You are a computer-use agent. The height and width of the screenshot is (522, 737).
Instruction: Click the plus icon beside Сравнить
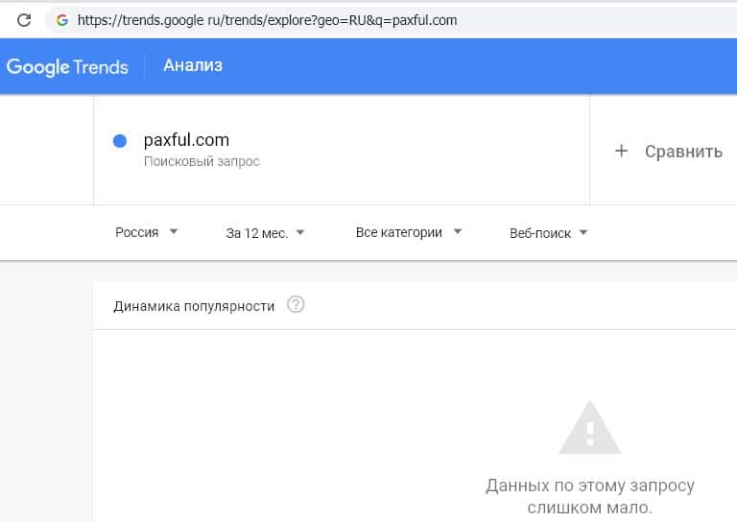tap(621, 151)
